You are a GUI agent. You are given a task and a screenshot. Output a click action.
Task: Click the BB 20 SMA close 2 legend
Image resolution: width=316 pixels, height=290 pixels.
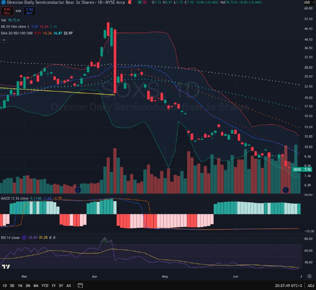(15, 26)
